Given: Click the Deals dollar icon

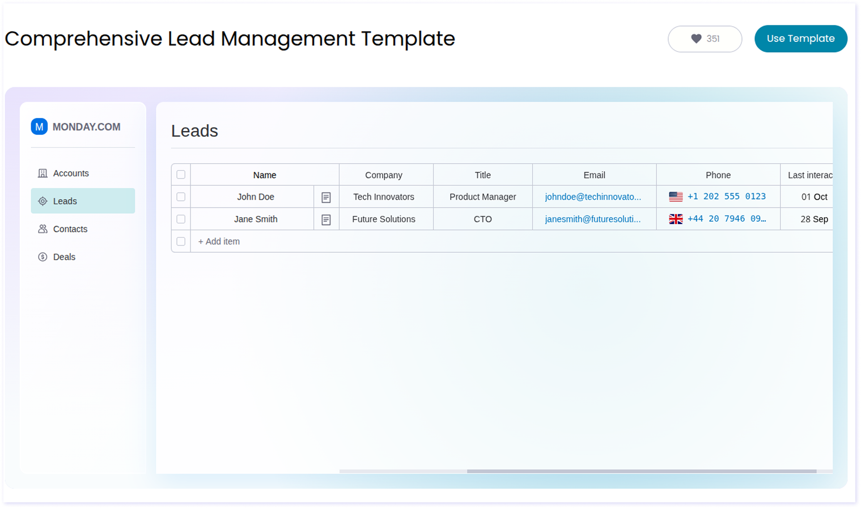Looking at the screenshot, I should coord(43,257).
